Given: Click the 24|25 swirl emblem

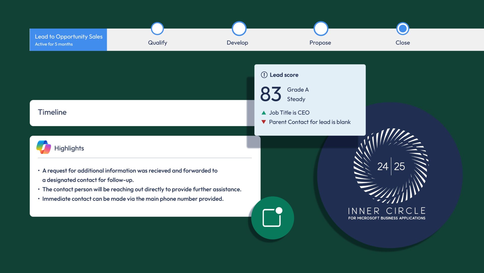Looking at the screenshot, I should click(x=391, y=166).
